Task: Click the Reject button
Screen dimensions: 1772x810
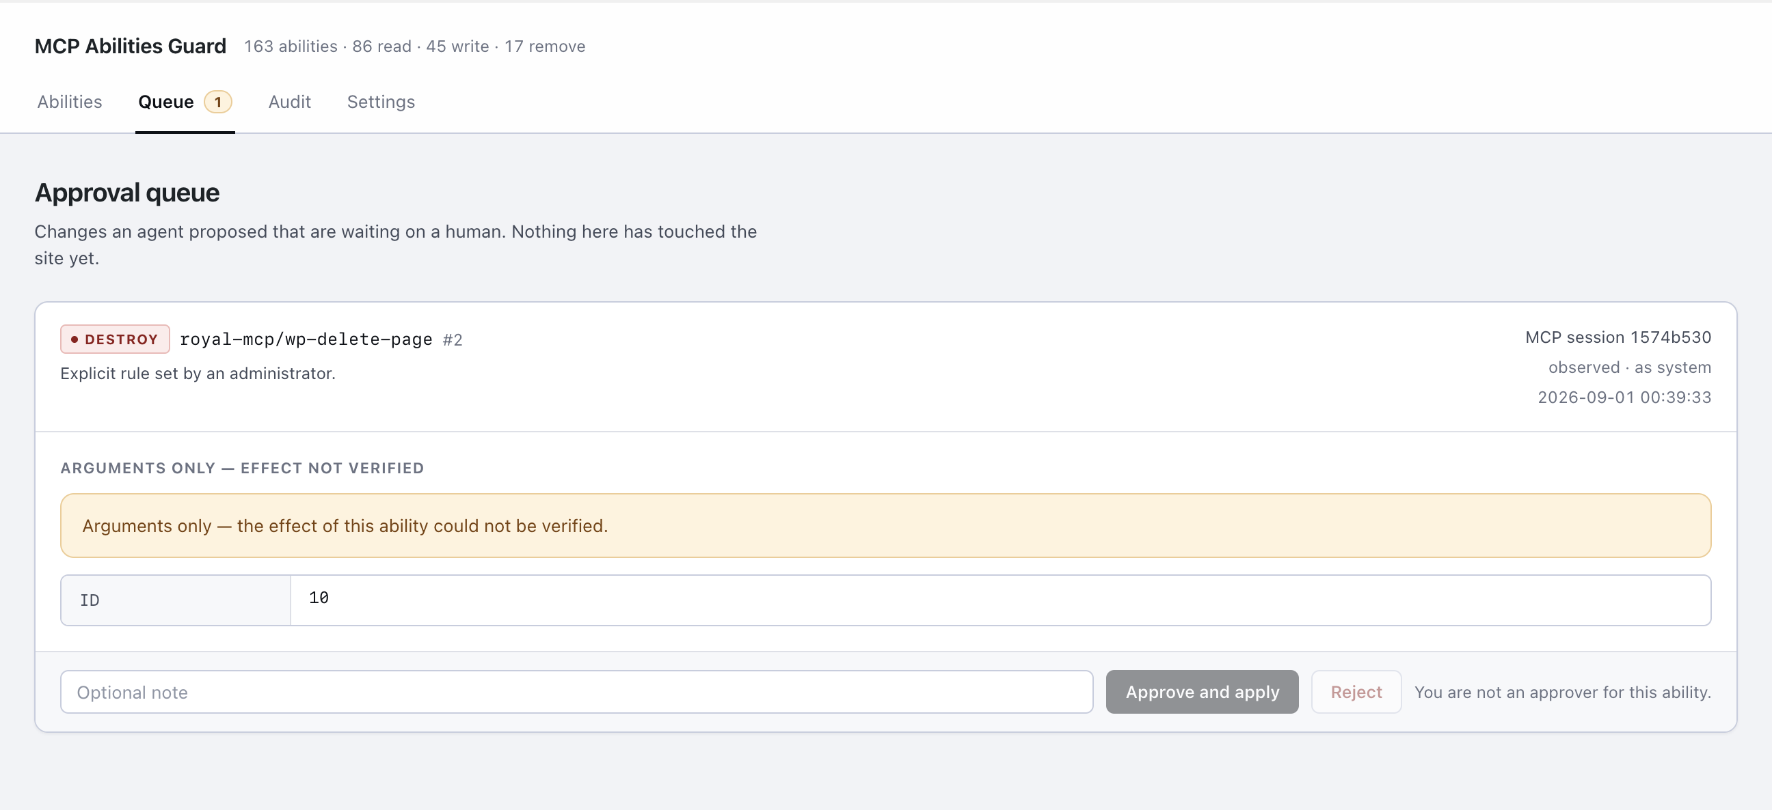Action: pos(1356,692)
